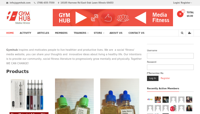Image resolution: width=200 pixels, height=114 pixels.
Task: Enable the Remember Me checkbox
Action: (148, 73)
